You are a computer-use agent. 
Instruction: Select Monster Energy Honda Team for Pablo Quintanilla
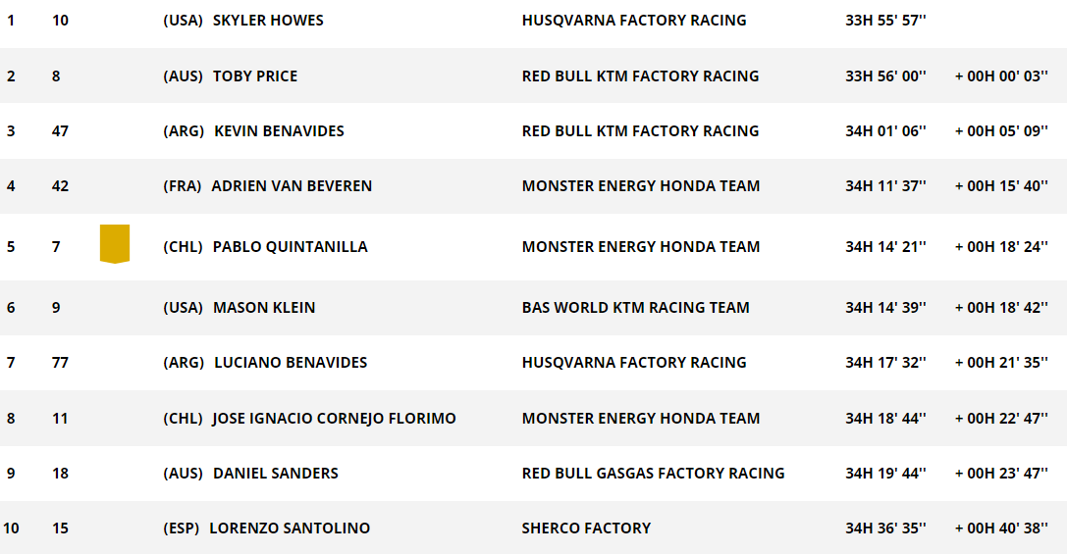(x=641, y=247)
